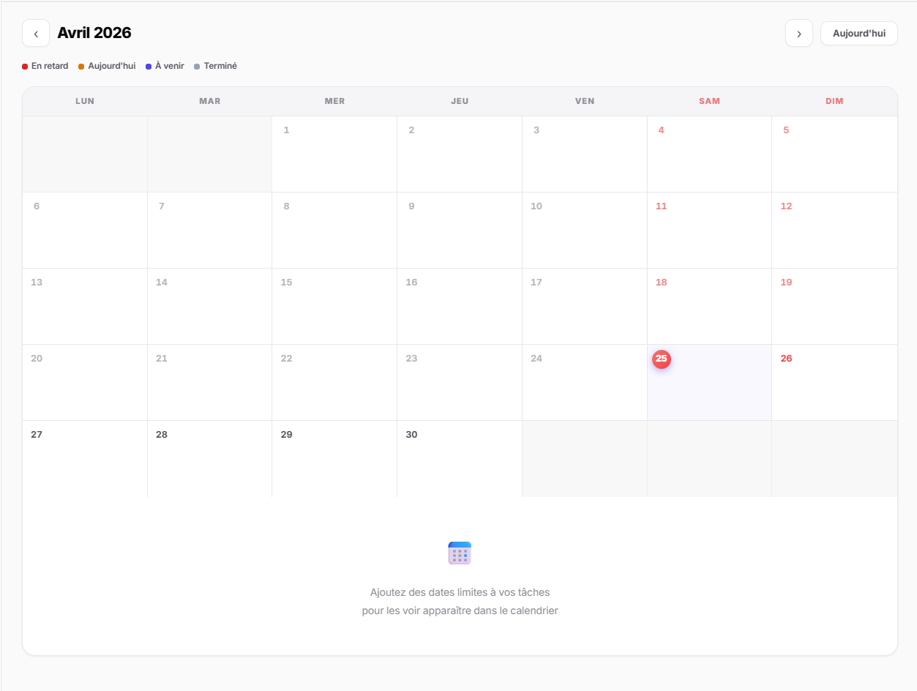The image size is (917, 691).
Task: Open day 1 in the calendar
Action: pyautogui.click(x=334, y=154)
